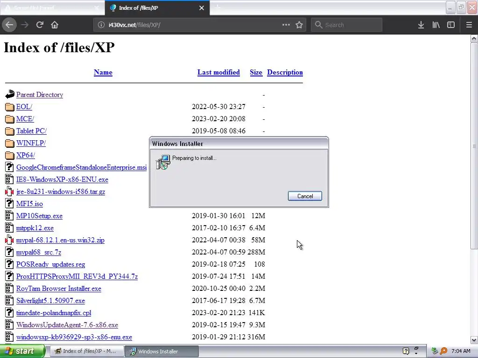The width and height of the screenshot is (478, 358).
Task: Click the page scrollbar down arrow
Action: pos(474,340)
